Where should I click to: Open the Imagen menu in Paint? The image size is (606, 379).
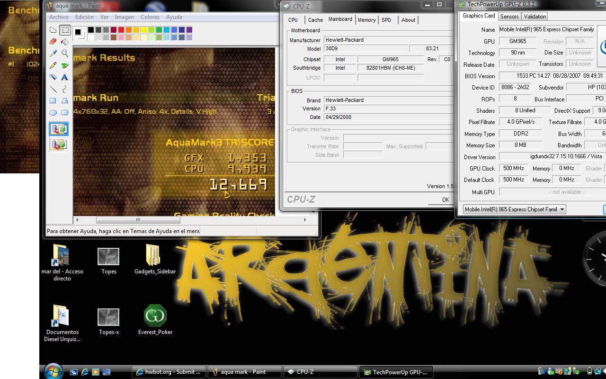click(124, 17)
